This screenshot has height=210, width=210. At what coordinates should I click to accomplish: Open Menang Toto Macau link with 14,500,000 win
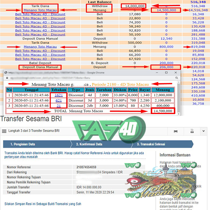point(40,10)
